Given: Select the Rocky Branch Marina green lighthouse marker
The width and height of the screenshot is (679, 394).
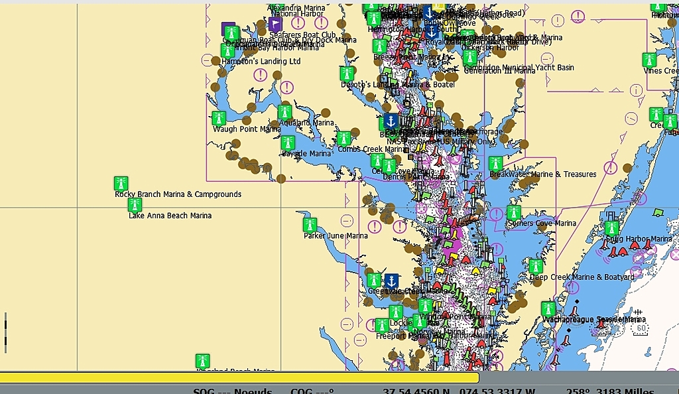Looking at the screenshot, I should [121, 184].
